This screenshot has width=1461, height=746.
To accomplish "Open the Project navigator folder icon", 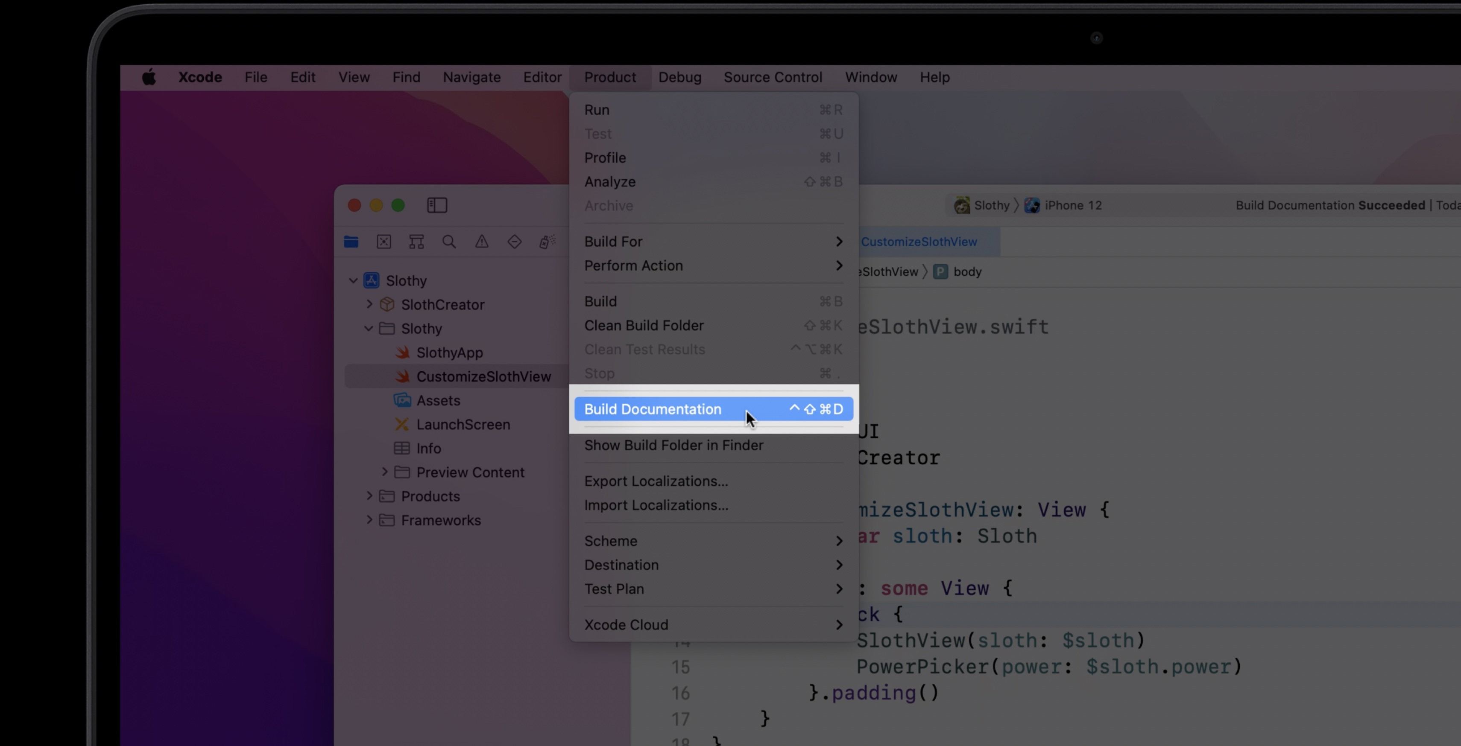I will coord(351,242).
